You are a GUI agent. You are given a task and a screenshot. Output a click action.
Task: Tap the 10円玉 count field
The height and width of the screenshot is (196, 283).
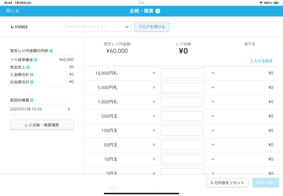[x=182, y=159]
